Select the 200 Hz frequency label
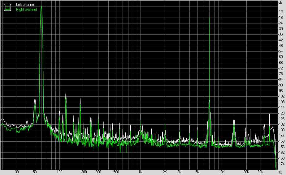This screenshot has height=175, width=286. click(x=84, y=172)
